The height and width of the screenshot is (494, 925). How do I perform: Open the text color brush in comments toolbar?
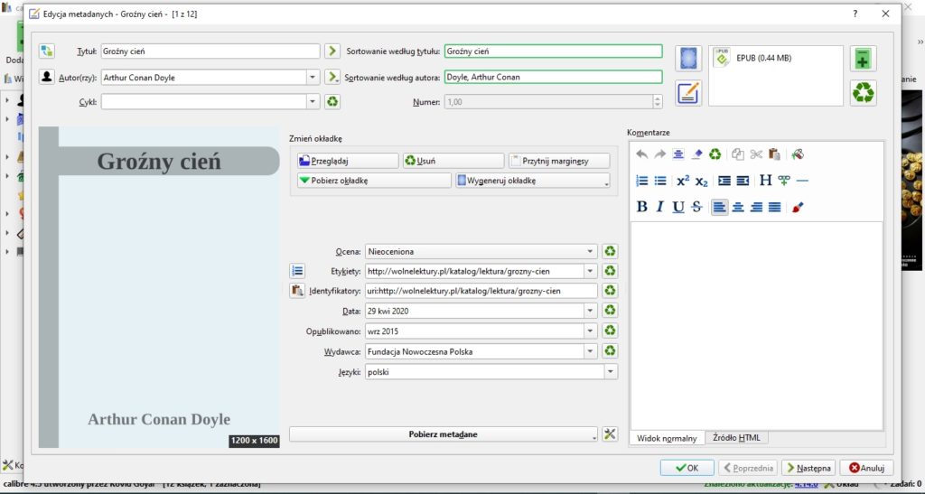tap(798, 207)
